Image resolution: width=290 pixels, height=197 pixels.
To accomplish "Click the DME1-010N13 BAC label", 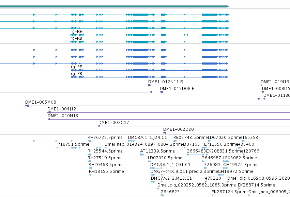I will click(x=63, y=116).
